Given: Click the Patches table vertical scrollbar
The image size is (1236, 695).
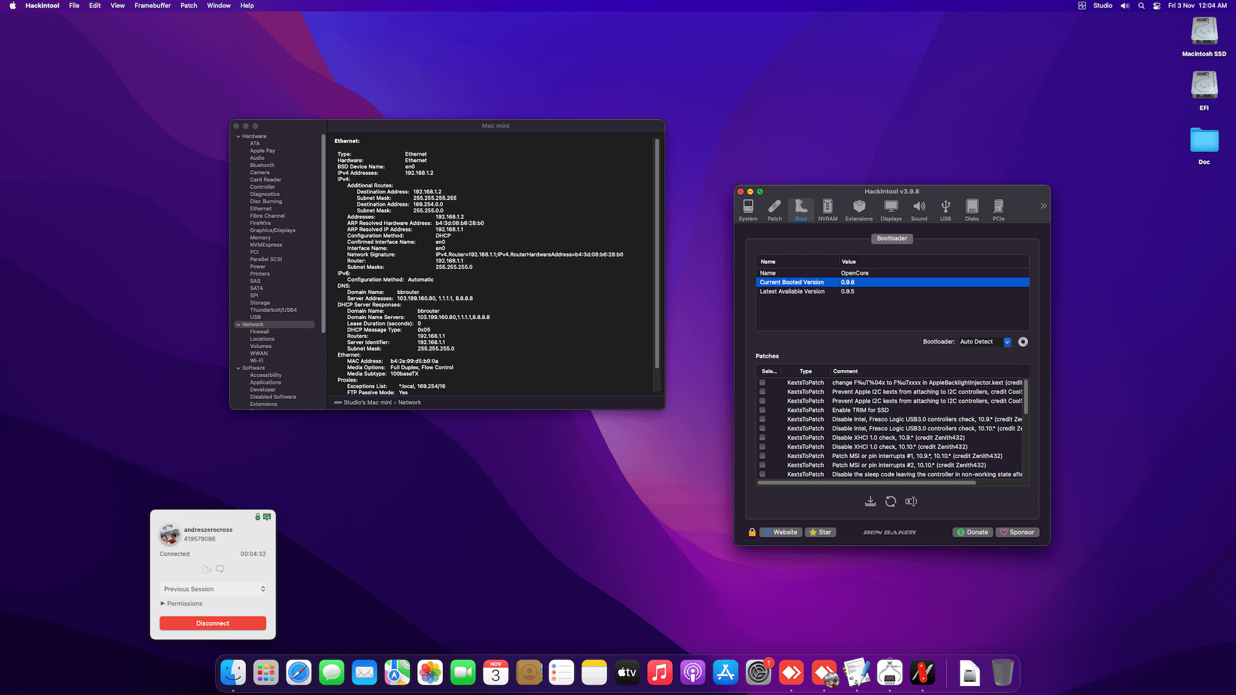Looking at the screenshot, I should click(x=1025, y=396).
